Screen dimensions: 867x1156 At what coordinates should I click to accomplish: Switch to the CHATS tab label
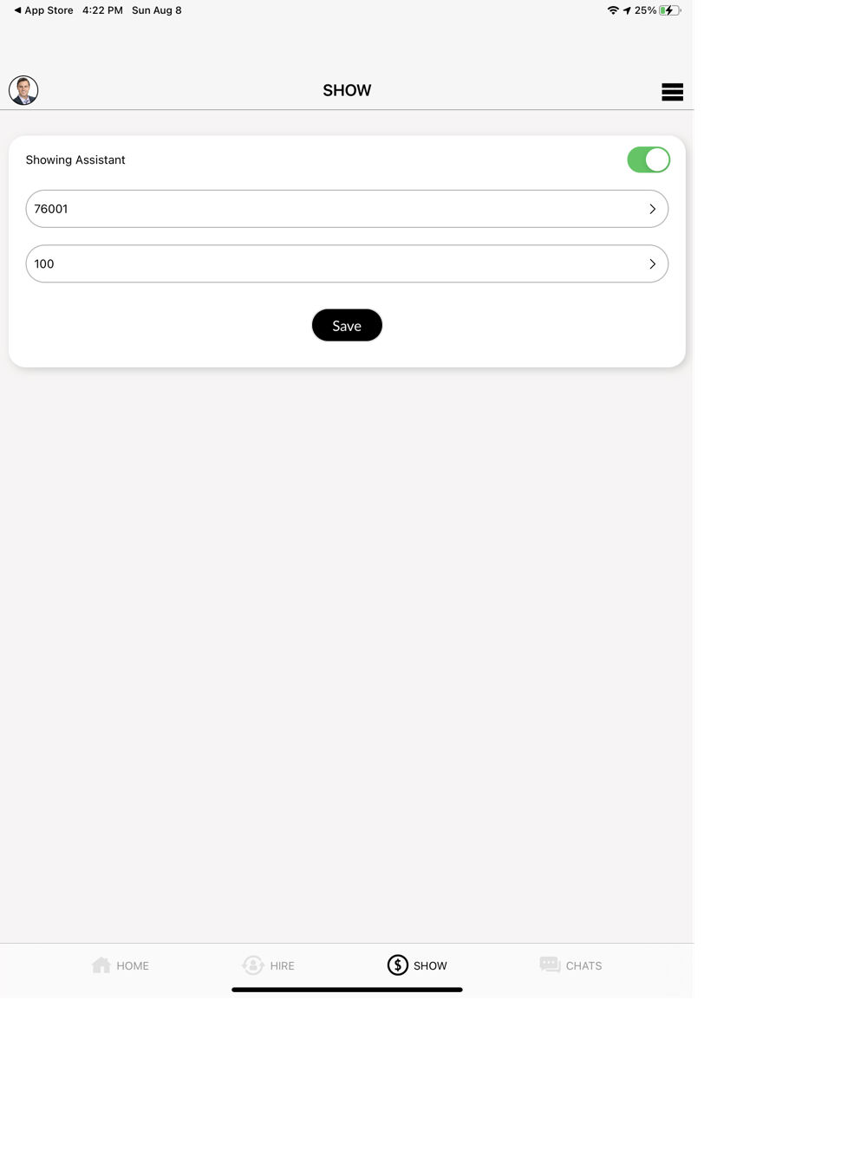pos(583,965)
